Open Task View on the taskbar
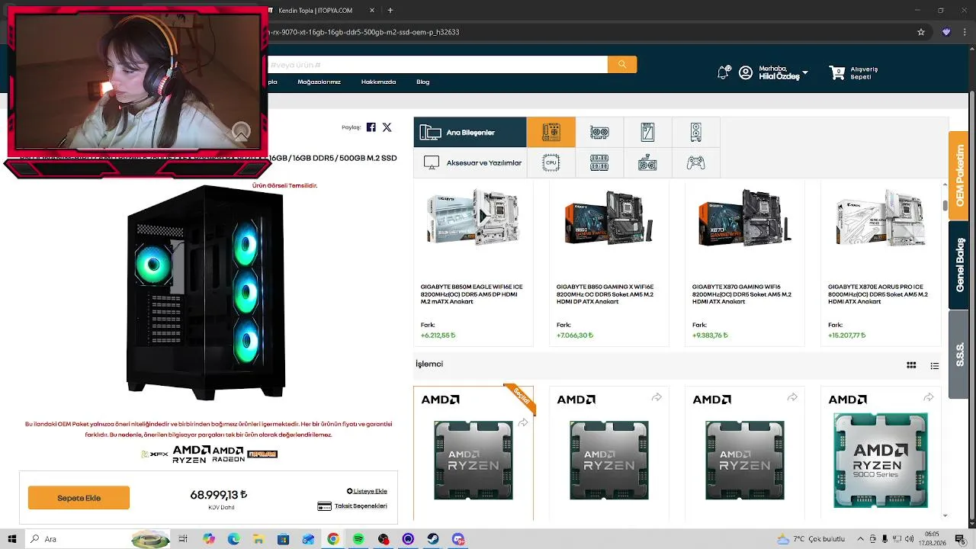The height and width of the screenshot is (549, 976). pyautogui.click(x=183, y=539)
